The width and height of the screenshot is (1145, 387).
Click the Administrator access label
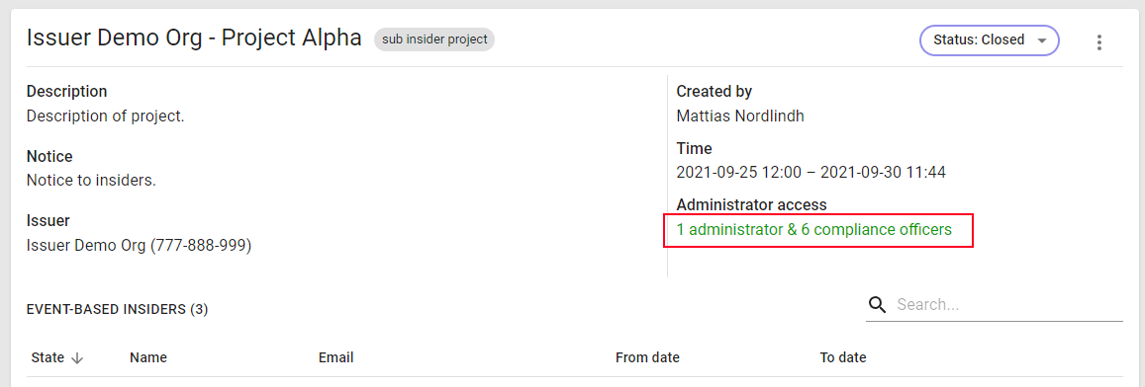tap(751, 204)
